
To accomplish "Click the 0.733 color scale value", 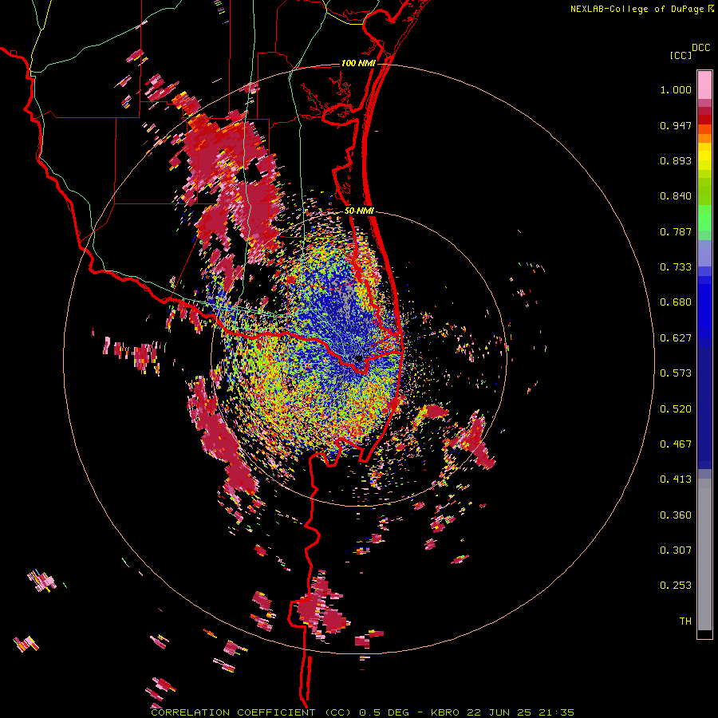I will [676, 267].
